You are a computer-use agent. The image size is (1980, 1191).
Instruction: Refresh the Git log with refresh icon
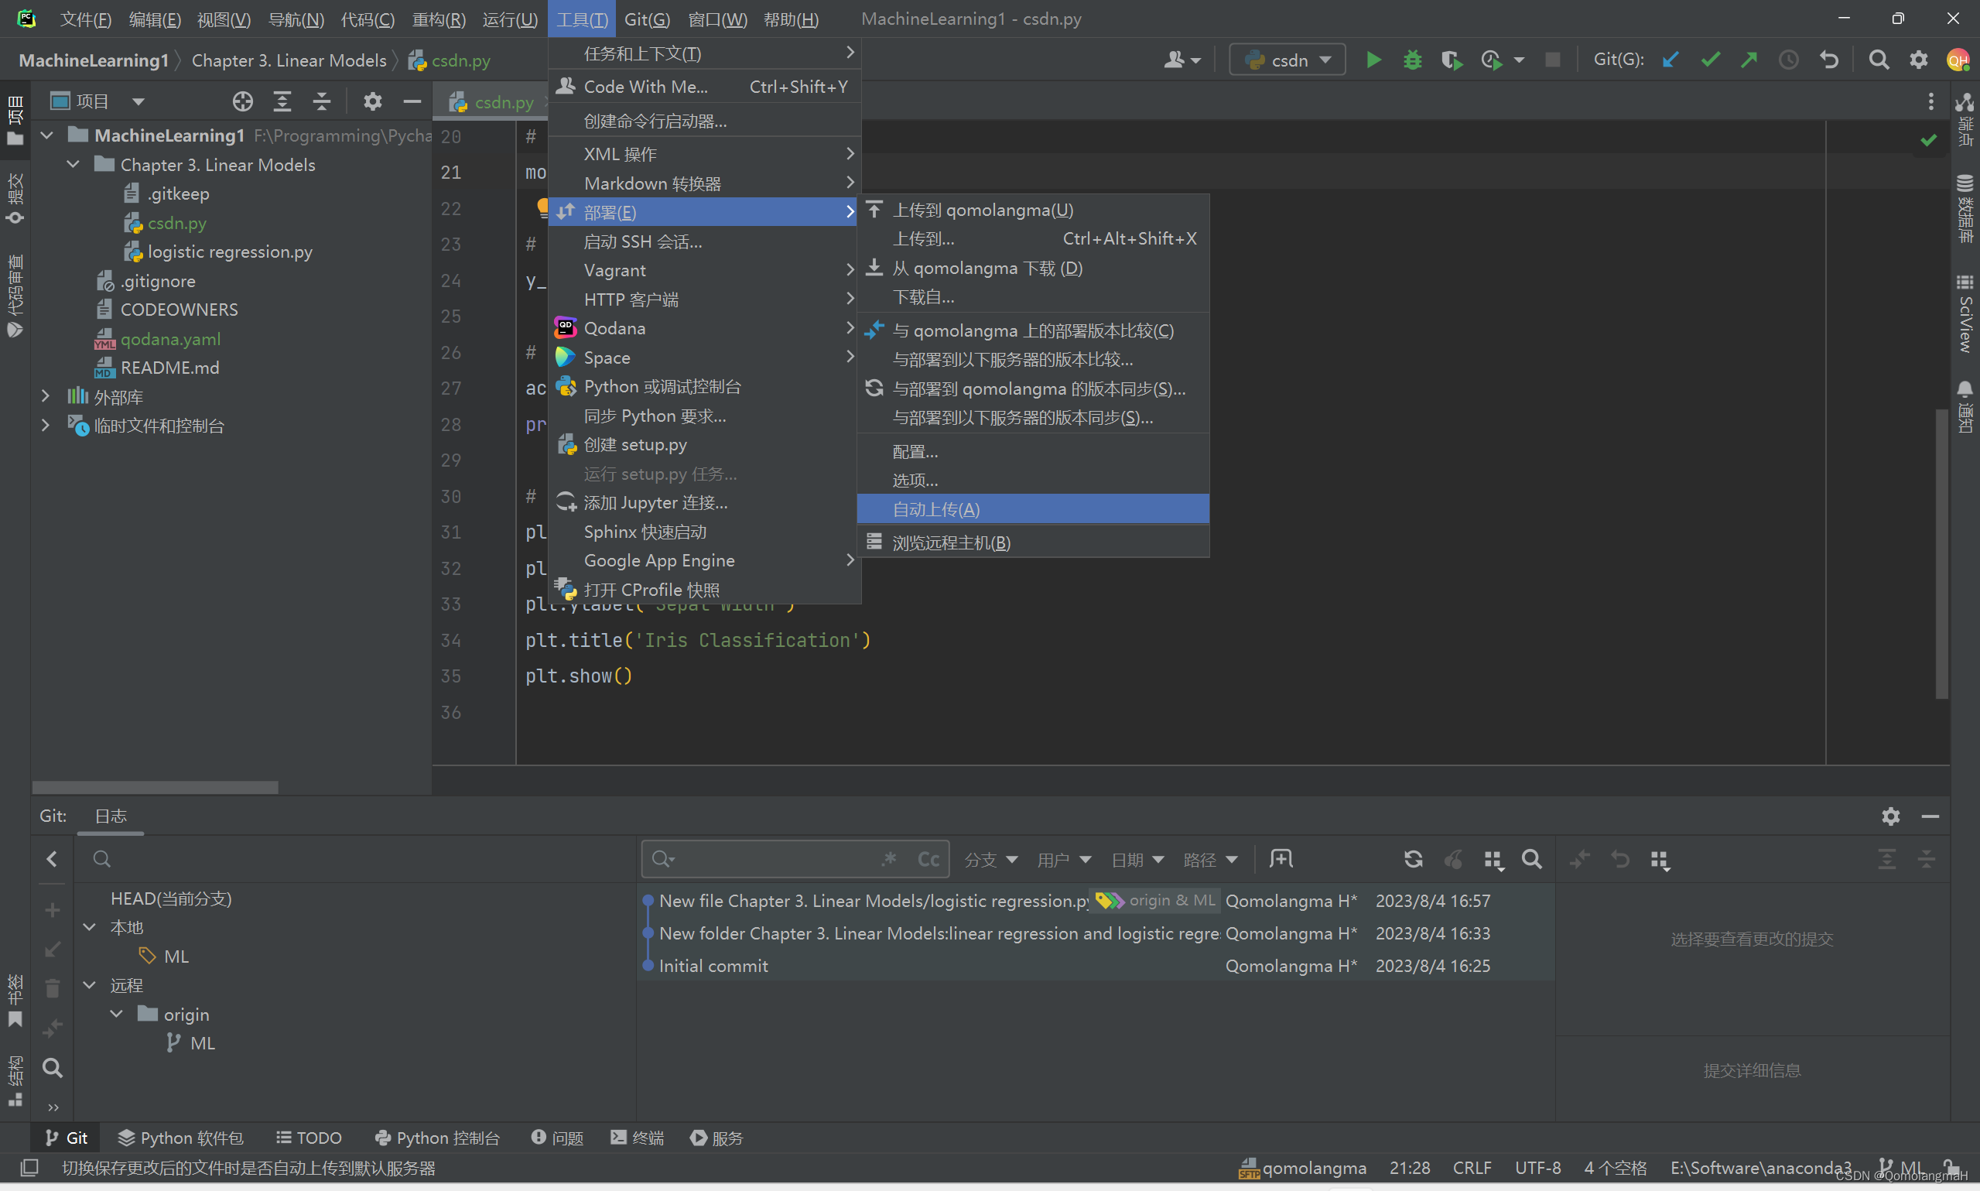tap(1414, 860)
